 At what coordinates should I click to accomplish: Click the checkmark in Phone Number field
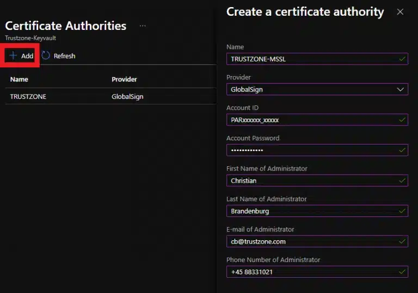tap(402, 272)
